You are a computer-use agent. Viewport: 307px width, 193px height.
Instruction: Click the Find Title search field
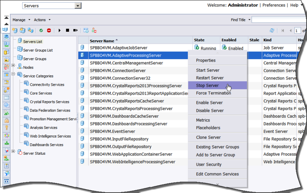279,20
